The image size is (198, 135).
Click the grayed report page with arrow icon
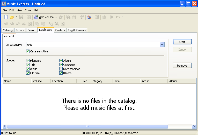74,17
